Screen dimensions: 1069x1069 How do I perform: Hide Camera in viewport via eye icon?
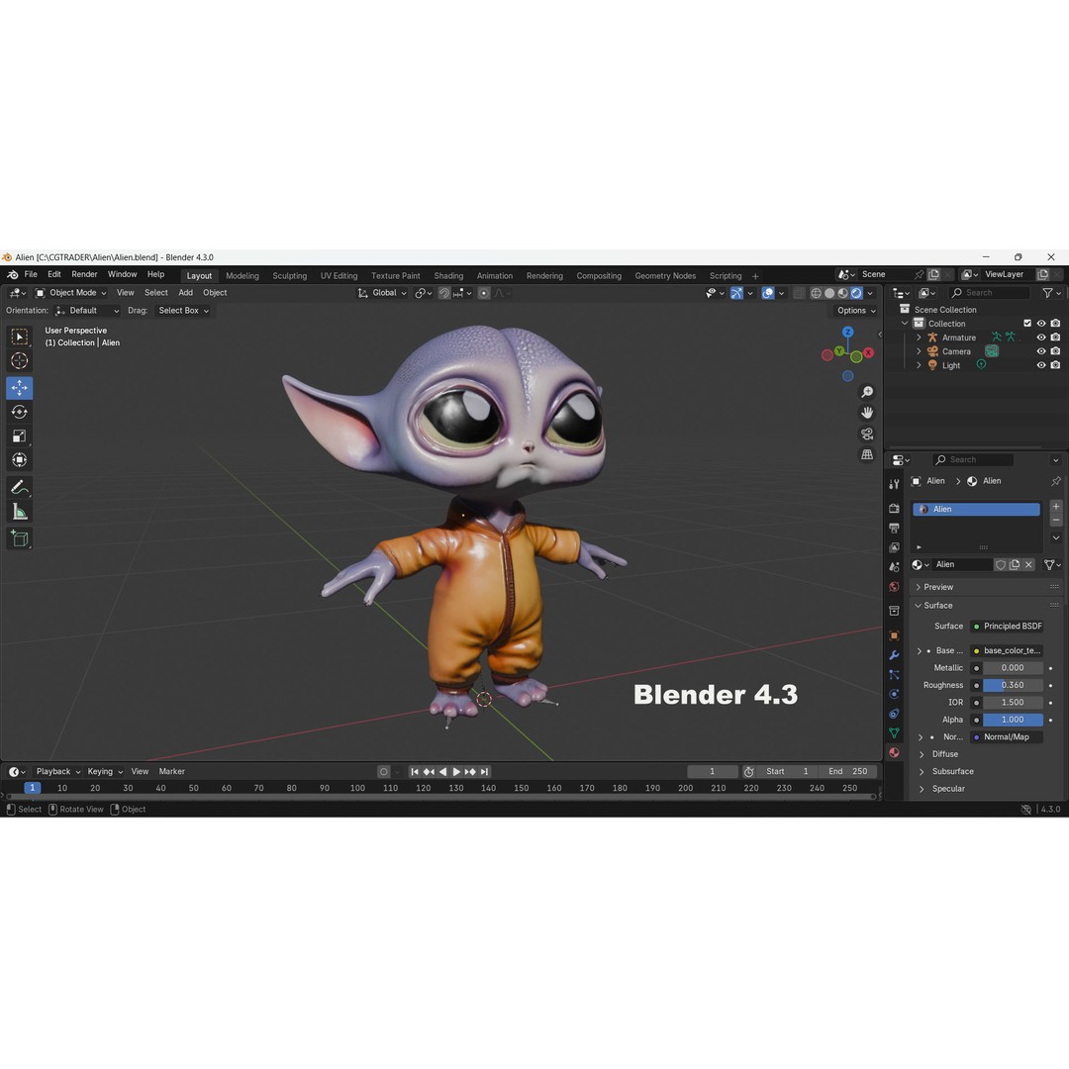1041,351
